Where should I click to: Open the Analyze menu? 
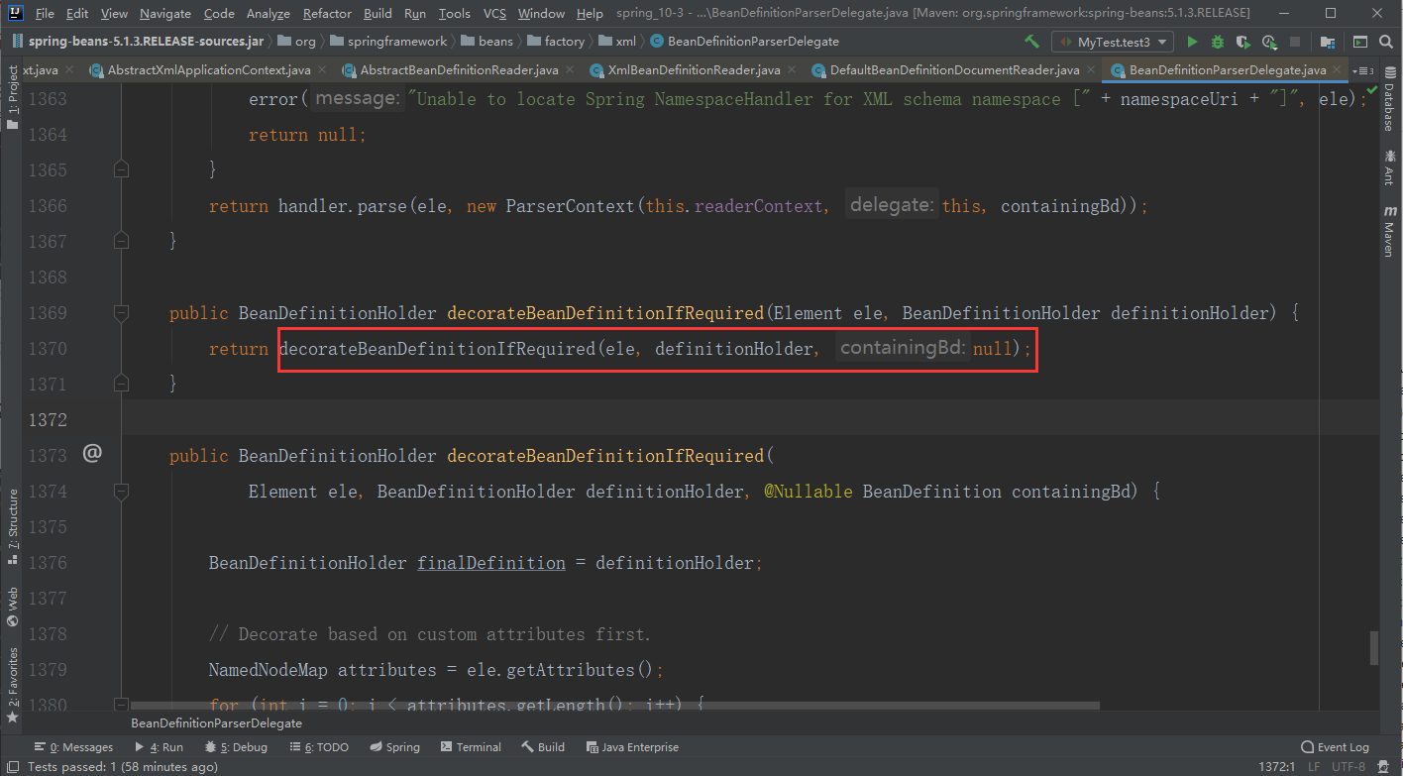(x=268, y=13)
